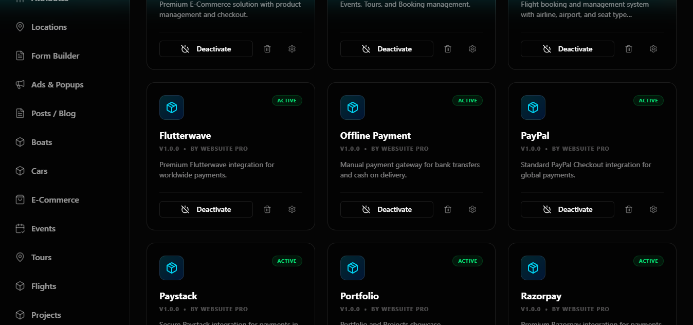The height and width of the screenshot is (325, 693).
Task: Delete the Flutterwave module via trash icon
Action: click(267, 209)
